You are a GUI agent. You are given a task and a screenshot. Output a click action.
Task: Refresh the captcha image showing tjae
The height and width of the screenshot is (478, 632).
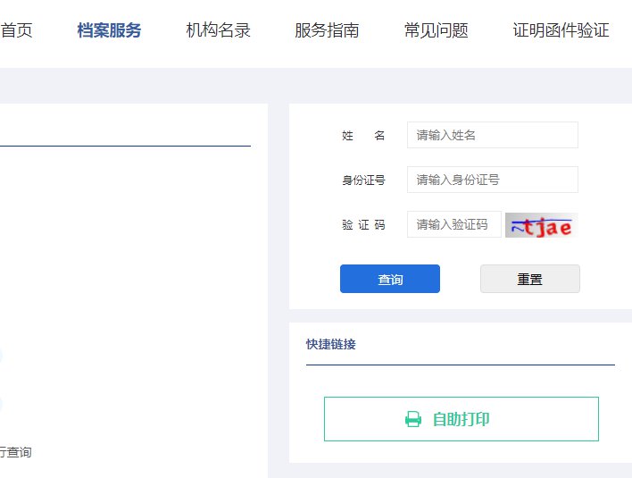pos(541,225)
